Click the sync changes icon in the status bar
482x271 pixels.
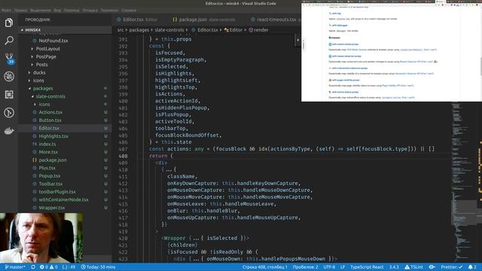click(x=33, y=267)
